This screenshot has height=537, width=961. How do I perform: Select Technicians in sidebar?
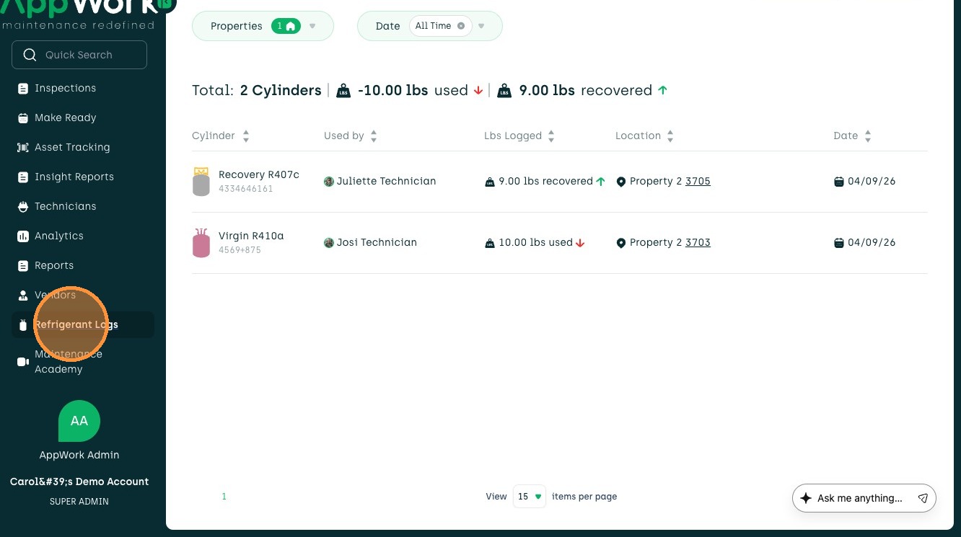[65, 207]
